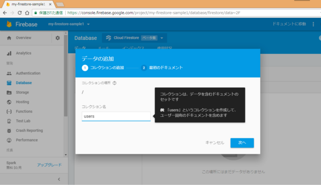Click the Analytics bar chart icon
The image size is (321, 185).
pos(9,53)
